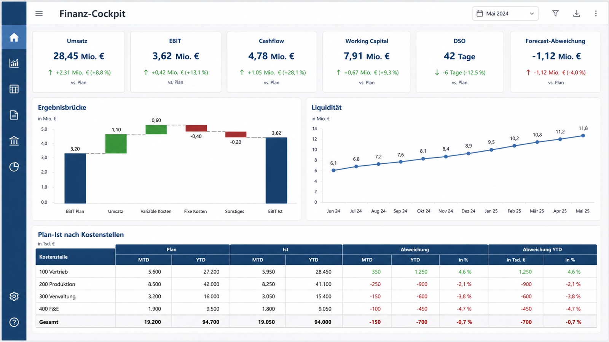The image size is (609, 342).
Task: Click the Finanz-Cockpit page title
Action: click(92, 14)
